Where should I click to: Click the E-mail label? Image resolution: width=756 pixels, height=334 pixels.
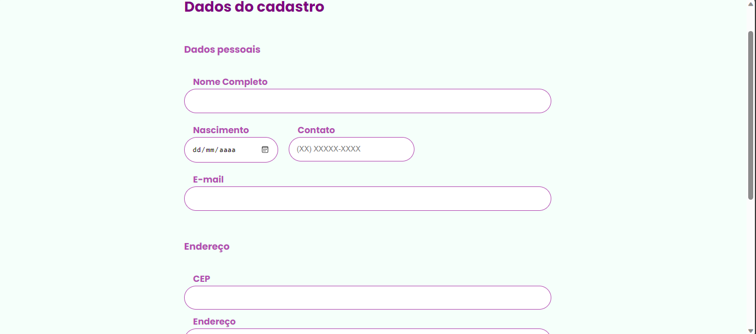[208, 180]
